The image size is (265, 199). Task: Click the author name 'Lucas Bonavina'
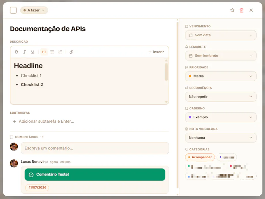tap(34, 162)
